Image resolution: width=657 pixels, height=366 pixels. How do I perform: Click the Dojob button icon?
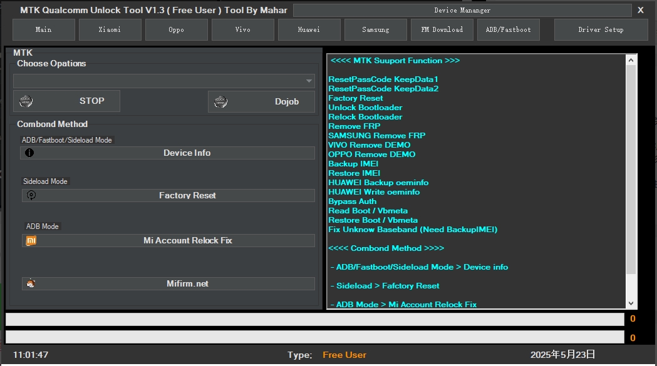pyautogui.click(x=221, y=101)
